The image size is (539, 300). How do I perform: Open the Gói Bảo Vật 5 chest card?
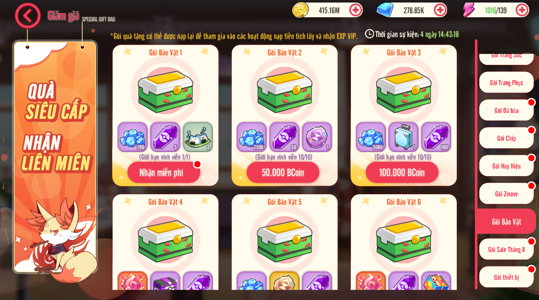coord(285,242)
